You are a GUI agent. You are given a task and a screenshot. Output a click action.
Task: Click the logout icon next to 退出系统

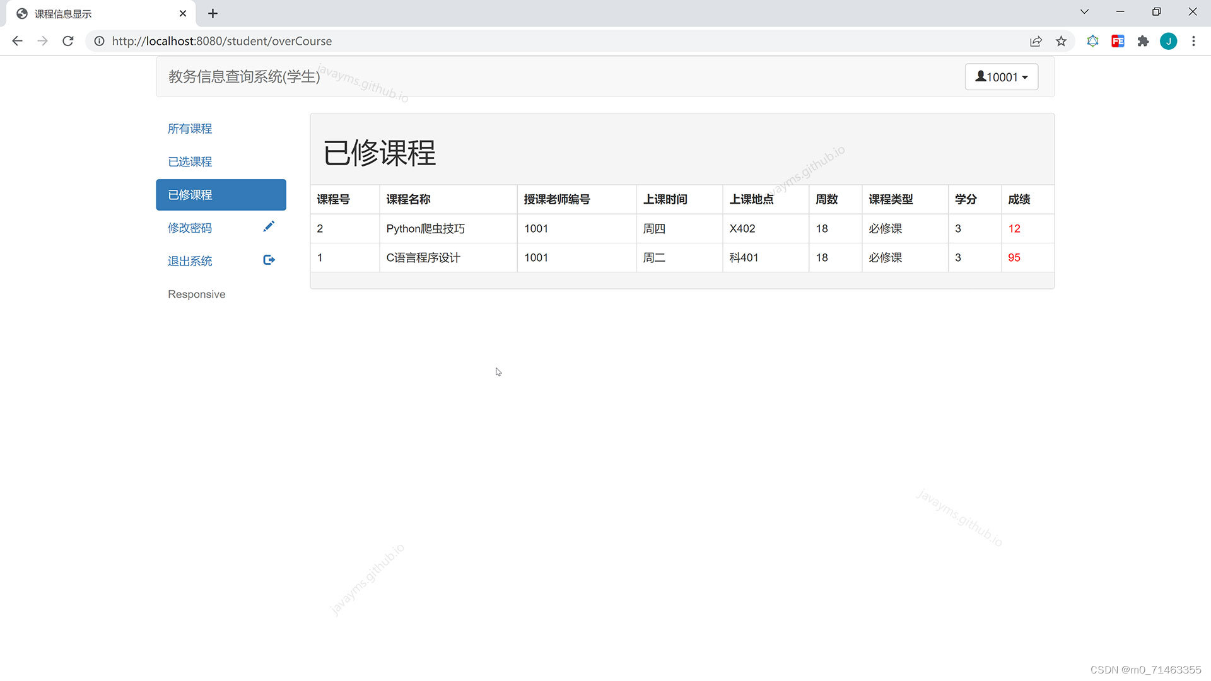[269, 259]
